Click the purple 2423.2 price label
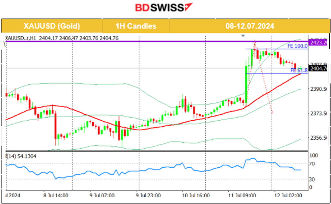 pyautogui.click(x=318, y=43)
